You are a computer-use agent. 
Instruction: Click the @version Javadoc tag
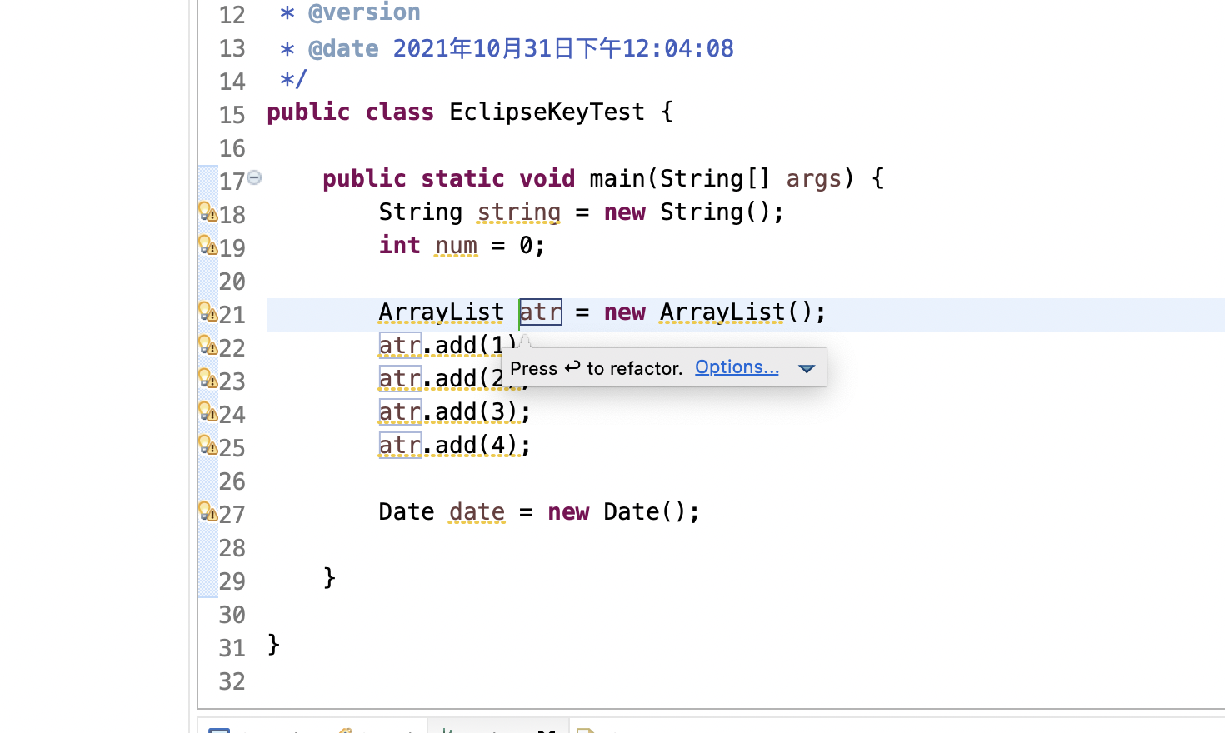click(x=364, y=12)
